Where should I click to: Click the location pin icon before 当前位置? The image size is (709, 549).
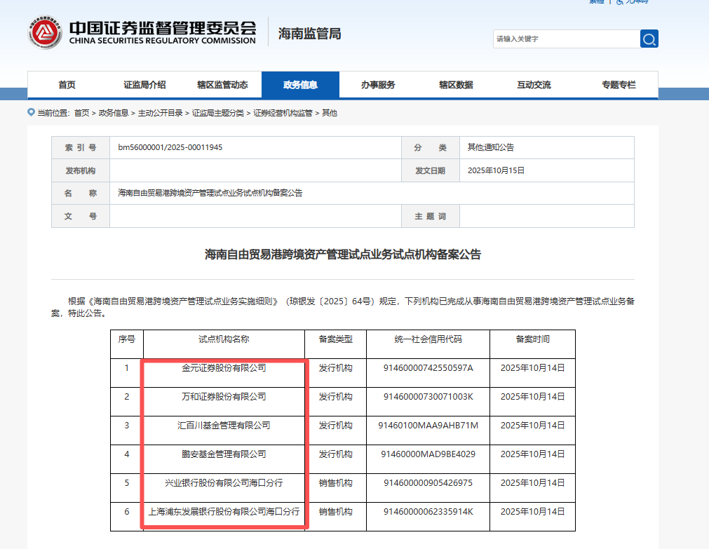point(31,112)
